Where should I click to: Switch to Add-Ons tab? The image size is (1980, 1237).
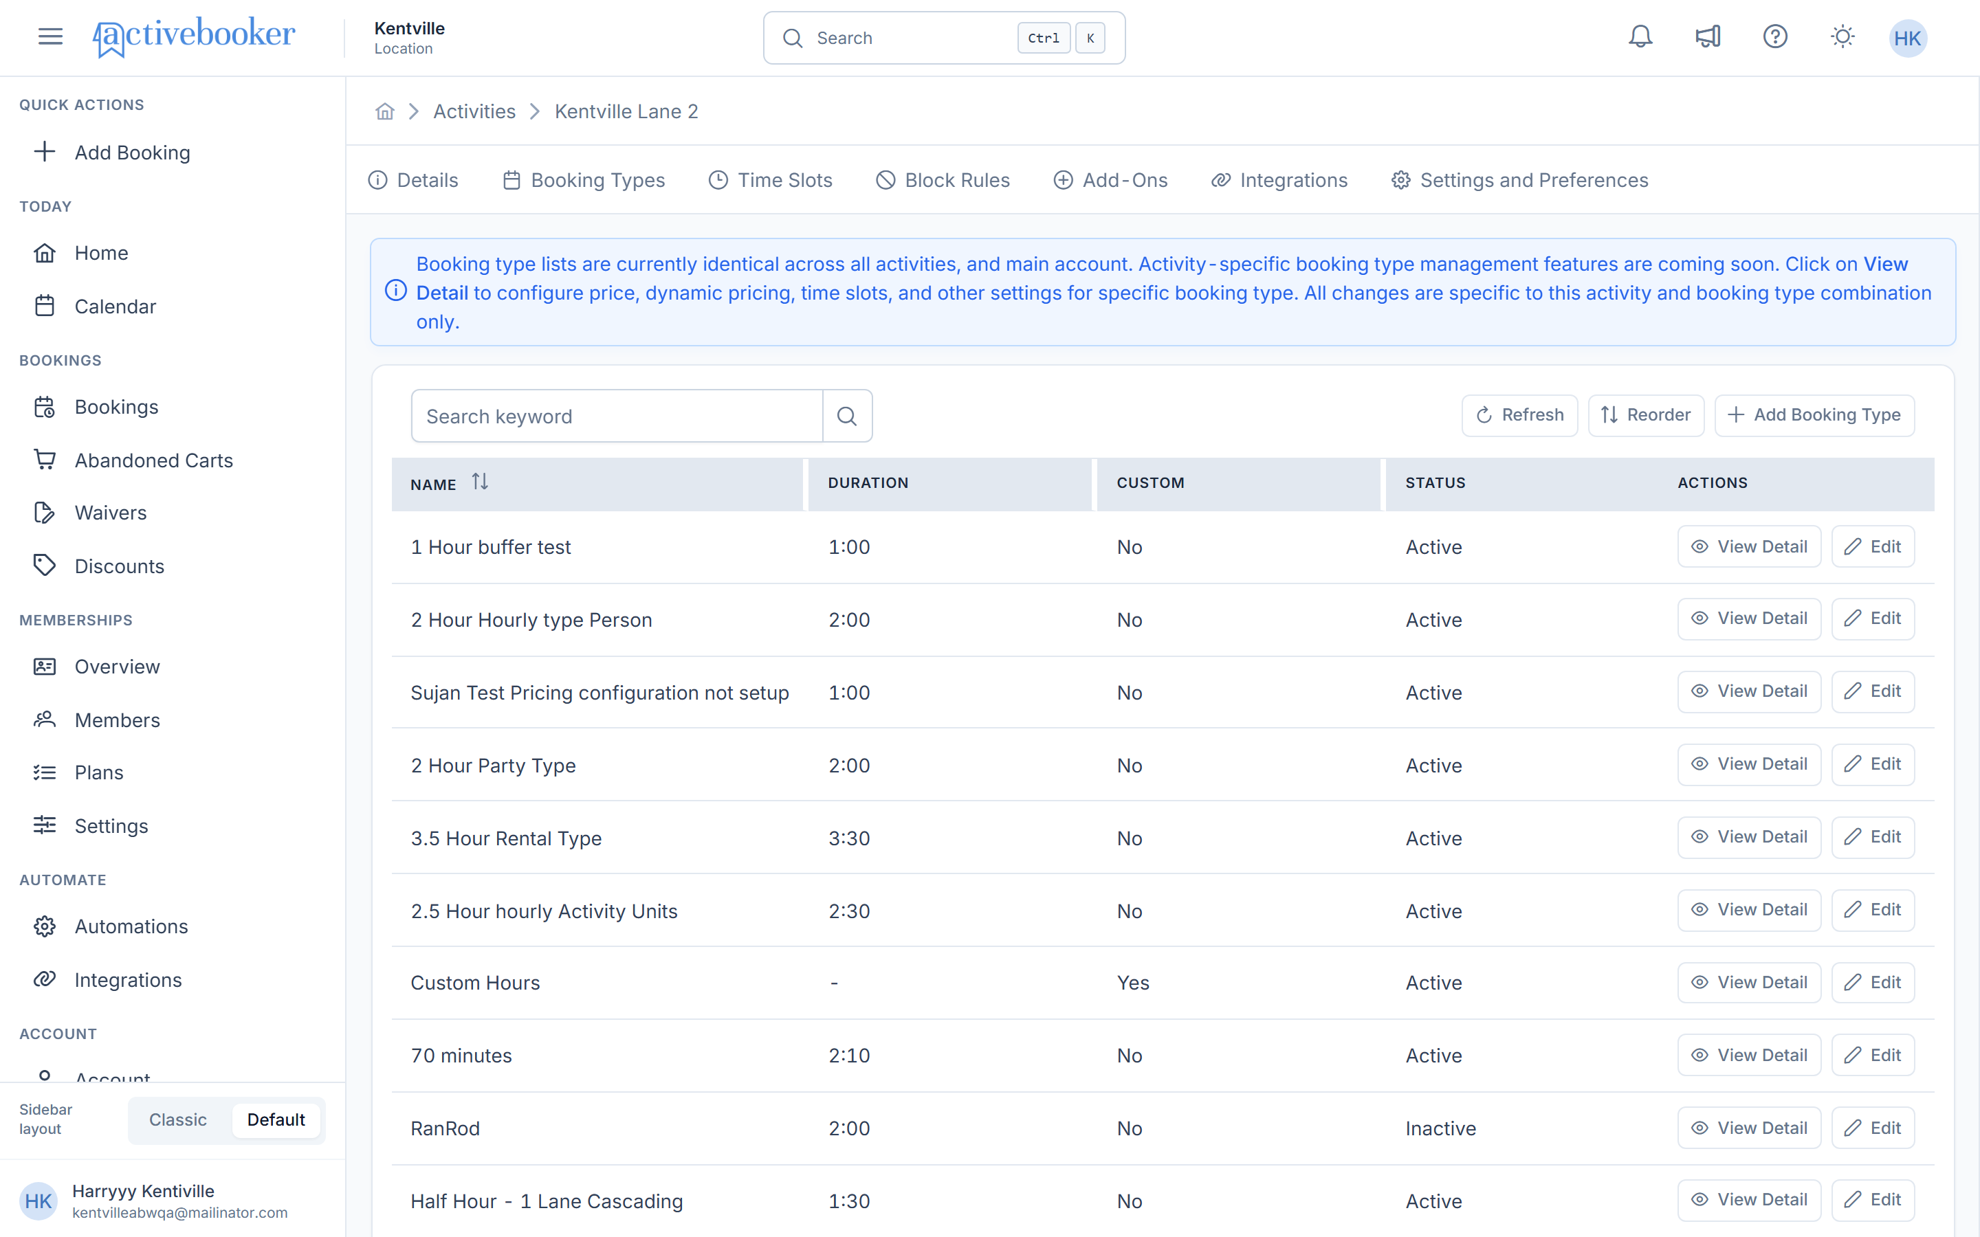tap(1110, 180)
